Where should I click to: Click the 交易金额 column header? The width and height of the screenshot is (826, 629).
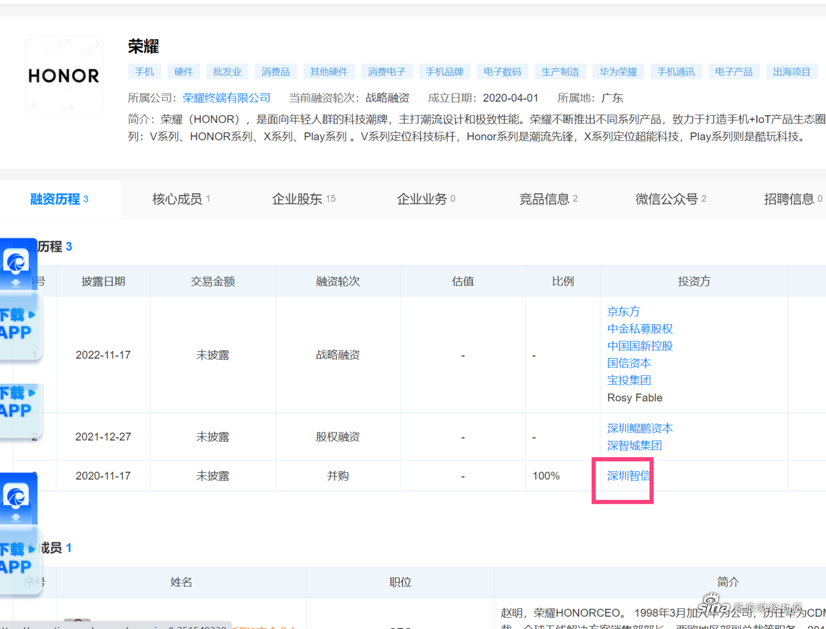pyautogui.click(x=213, y=281)
